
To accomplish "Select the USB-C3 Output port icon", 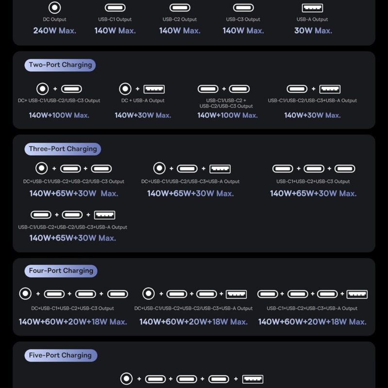I will (243, 8).
